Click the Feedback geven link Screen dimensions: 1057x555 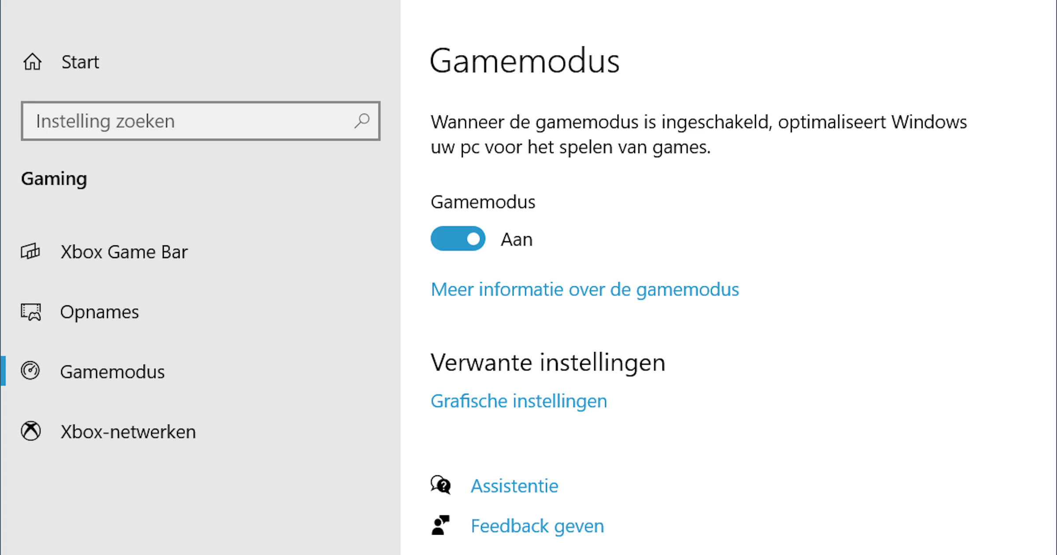point(537,525)
